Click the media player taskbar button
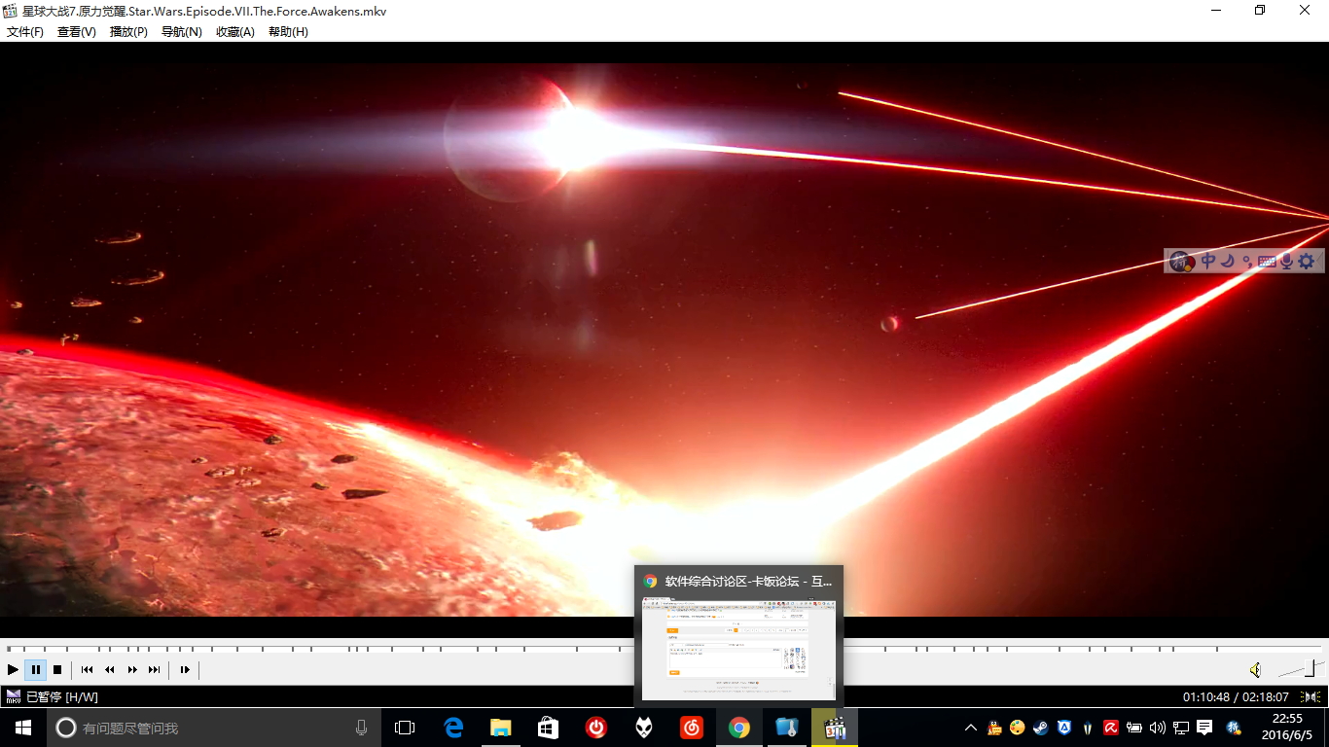The width and height of the screenshot is (1329, 747). tap(834, 728)
